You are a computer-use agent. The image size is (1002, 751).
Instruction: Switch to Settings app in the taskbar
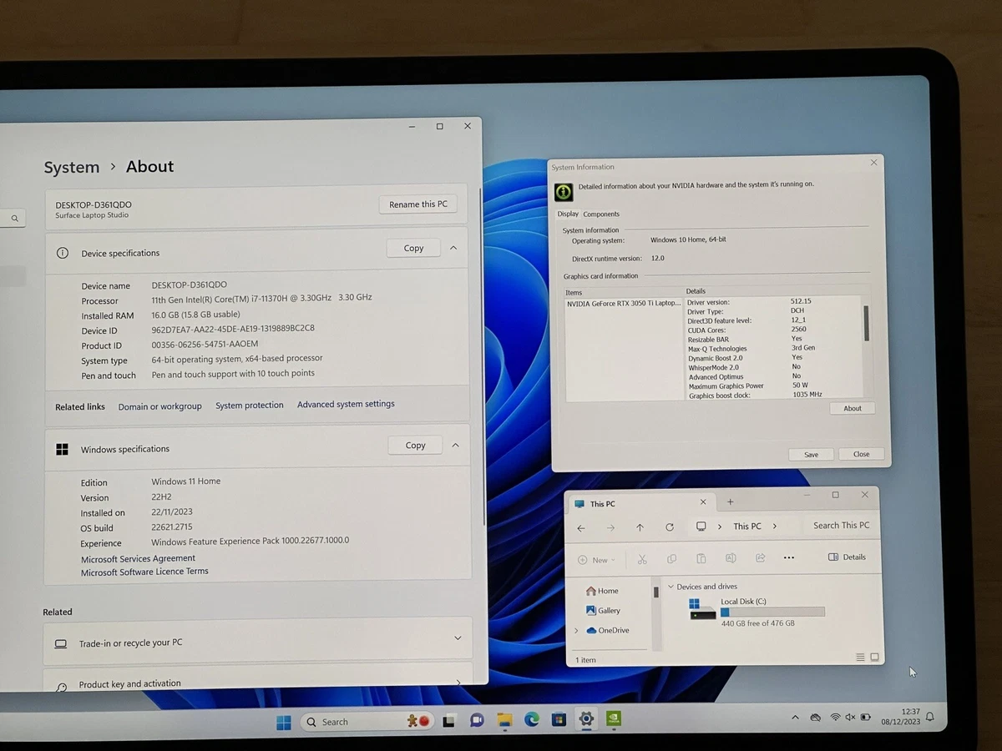[586, 718]
